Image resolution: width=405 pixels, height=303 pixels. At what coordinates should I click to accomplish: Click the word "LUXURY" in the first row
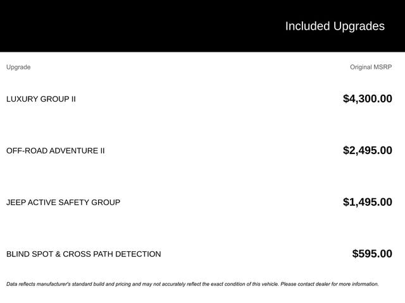[22, 99]
